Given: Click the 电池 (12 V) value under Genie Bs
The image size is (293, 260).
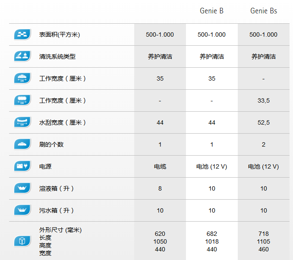Looking at the screenshot, I should click(263, 166).
